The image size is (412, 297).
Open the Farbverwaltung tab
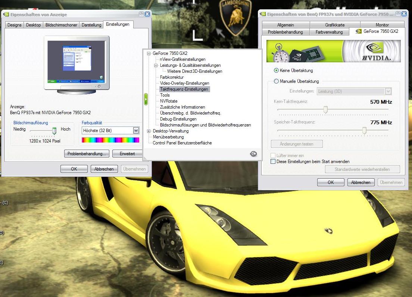tap(329, 32)
